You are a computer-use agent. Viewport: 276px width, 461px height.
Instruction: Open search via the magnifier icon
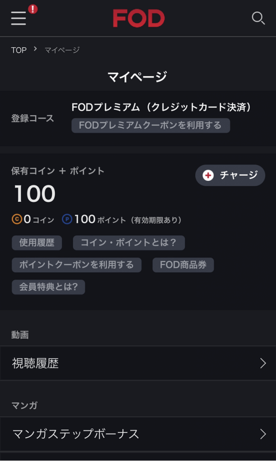[258, 18]
